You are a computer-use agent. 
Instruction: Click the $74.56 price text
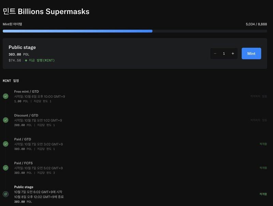(x=15, y=60)
